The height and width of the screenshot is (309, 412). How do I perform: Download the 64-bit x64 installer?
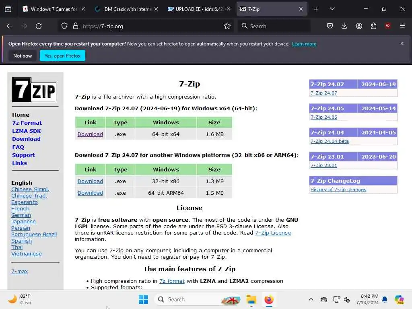pyautogui.click(x=90, y=134)
